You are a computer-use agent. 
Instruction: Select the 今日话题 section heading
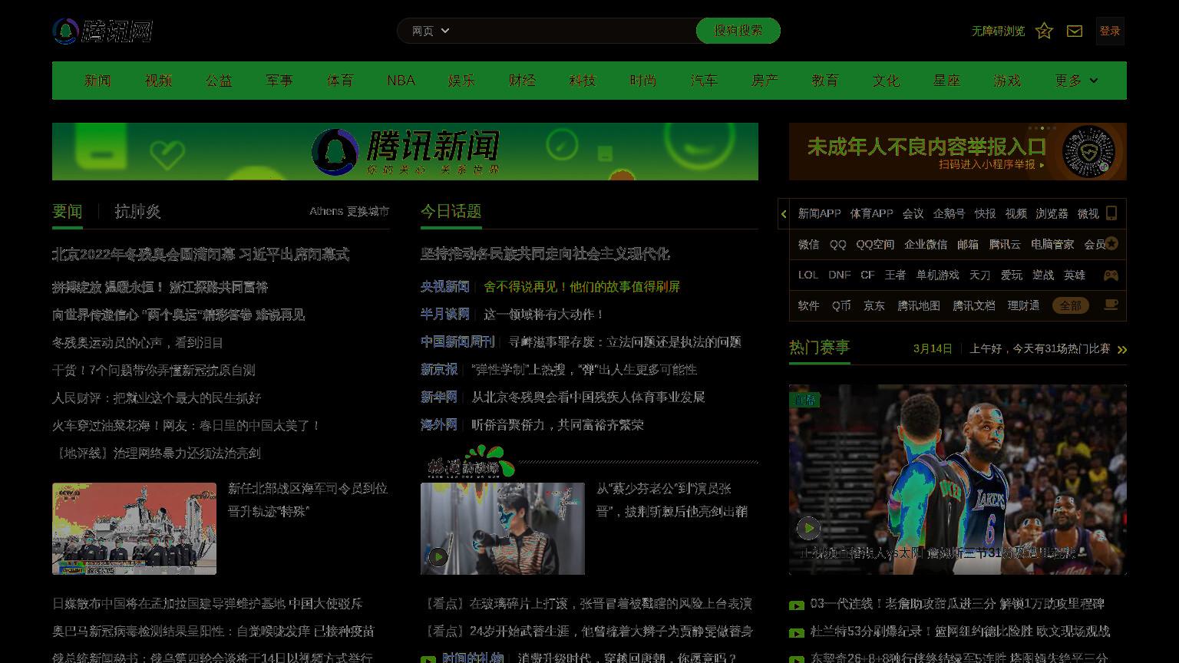pos(451,212)
